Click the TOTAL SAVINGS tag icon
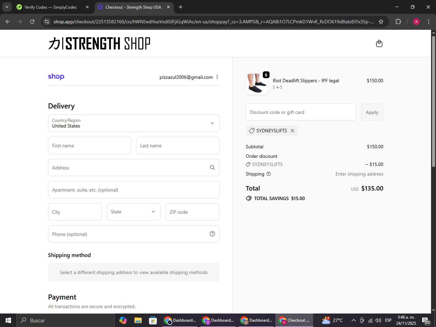Image resolution: width=436 pixels, height=327 pixels. tap(249, 199)
